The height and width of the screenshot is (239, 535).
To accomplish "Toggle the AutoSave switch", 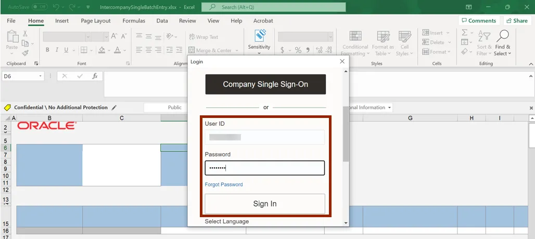I will (x=40, y=7).
